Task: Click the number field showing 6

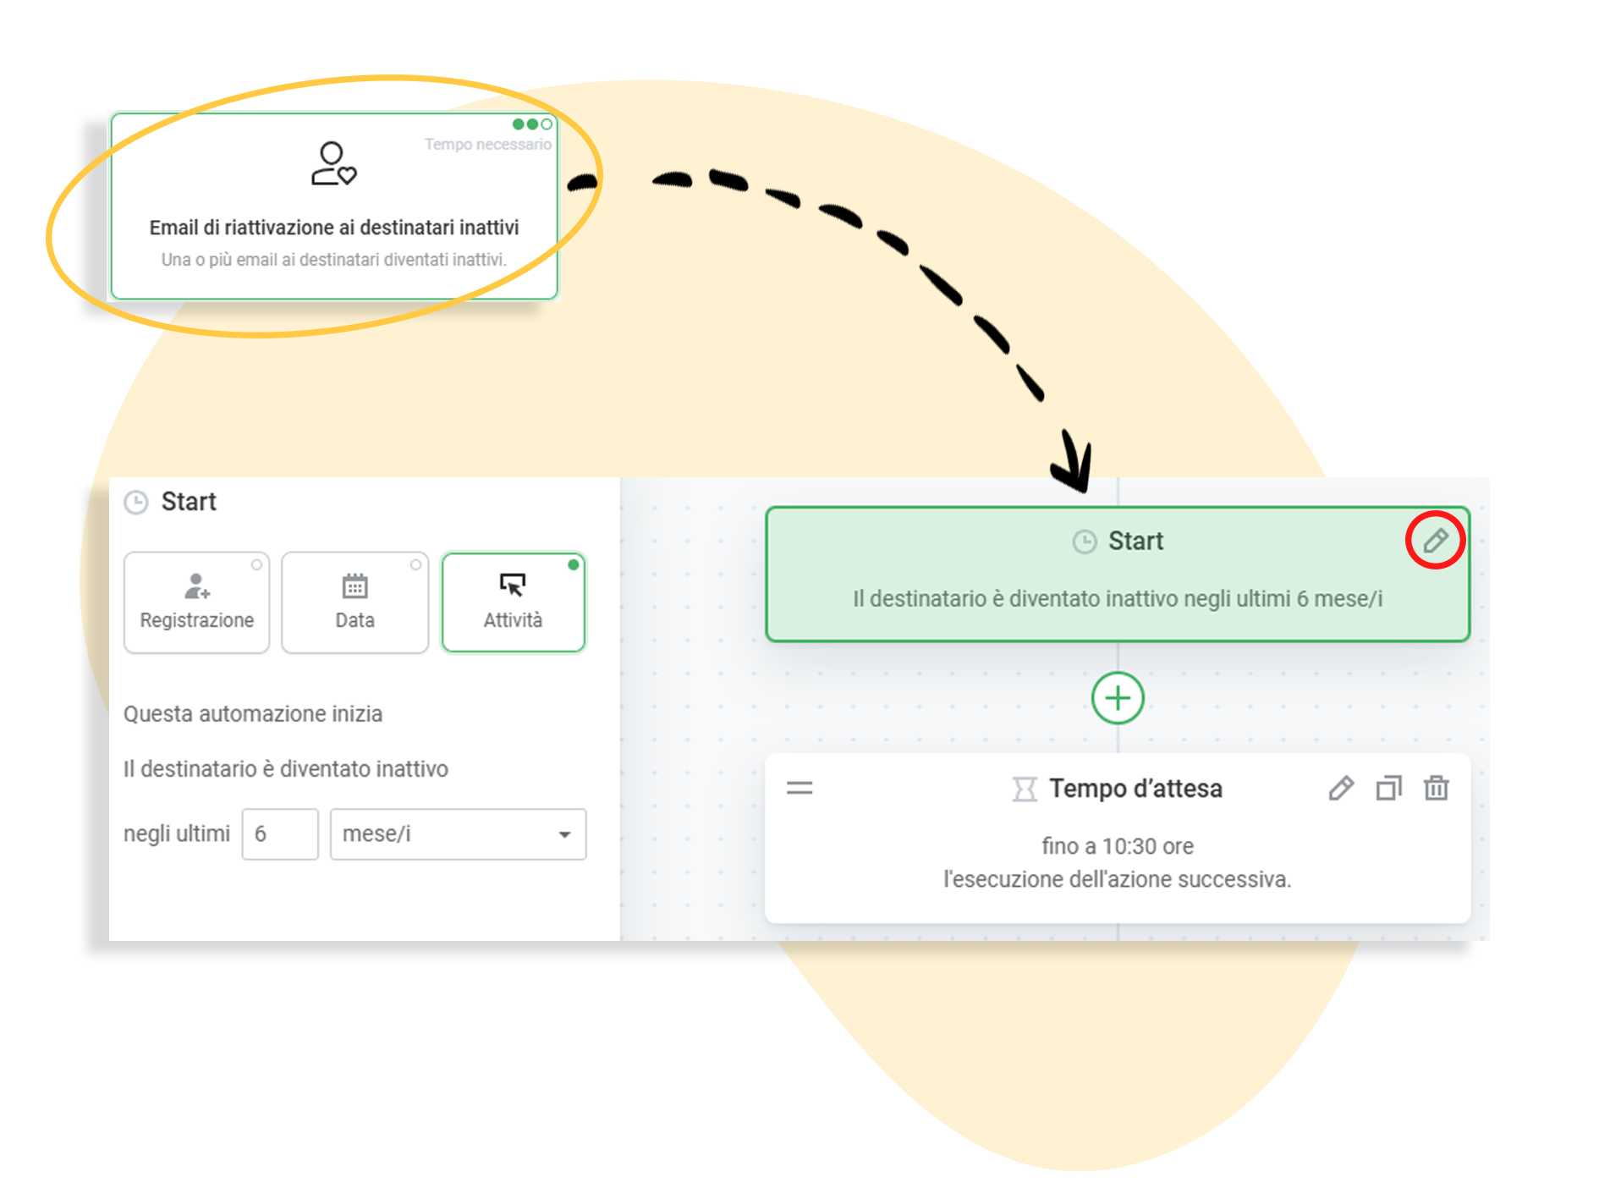Action: coord(279,834)
